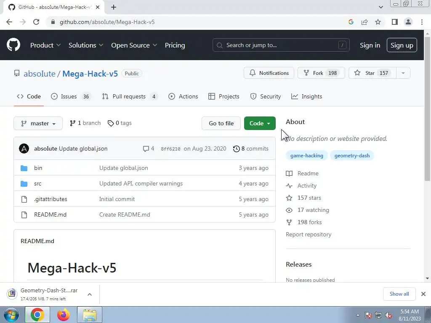Open Windows Explorer from taskbar
431x323 pixels.
pyautogui.click(x=90, y=315)
